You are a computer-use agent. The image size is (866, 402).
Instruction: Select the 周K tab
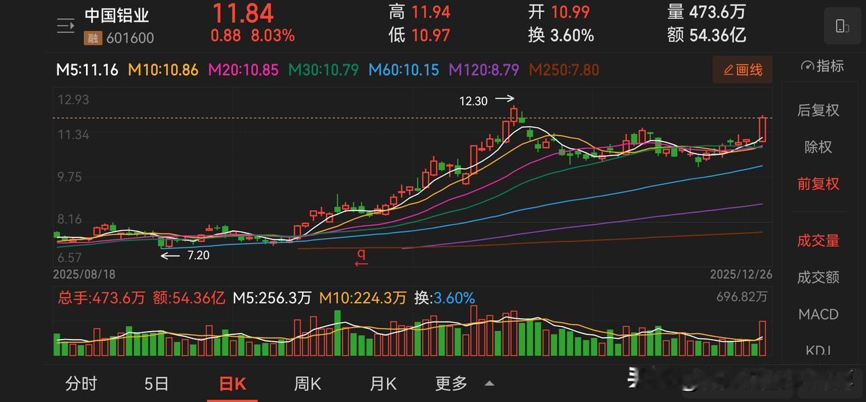(x=307, y=384)
